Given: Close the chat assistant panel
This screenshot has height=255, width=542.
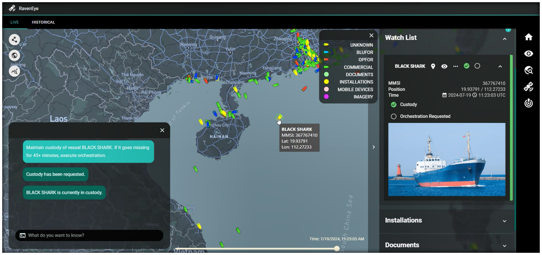Looking at the screenshot, I should pos(162,130).
